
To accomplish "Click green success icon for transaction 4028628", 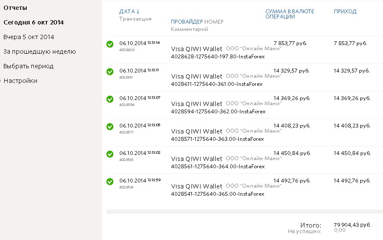I will coord(110,44).
